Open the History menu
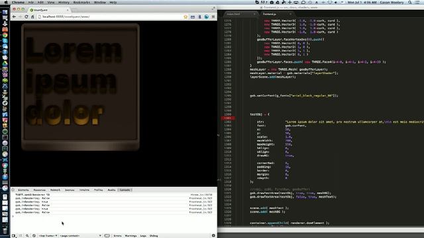Image resolution: width=424 pixels, height=238 pixels. [64, 2]
